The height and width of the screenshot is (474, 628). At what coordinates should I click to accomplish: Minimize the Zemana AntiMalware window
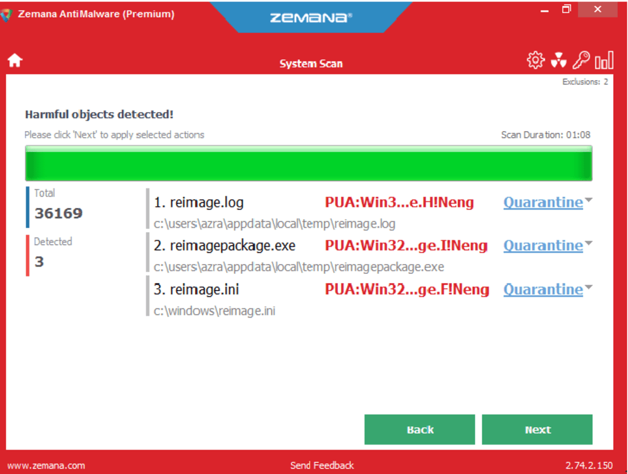[x=544, y=10]
